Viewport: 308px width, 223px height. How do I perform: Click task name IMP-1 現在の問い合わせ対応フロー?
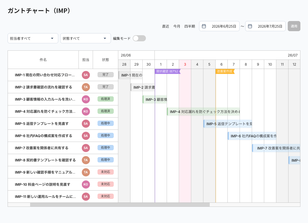45,75
